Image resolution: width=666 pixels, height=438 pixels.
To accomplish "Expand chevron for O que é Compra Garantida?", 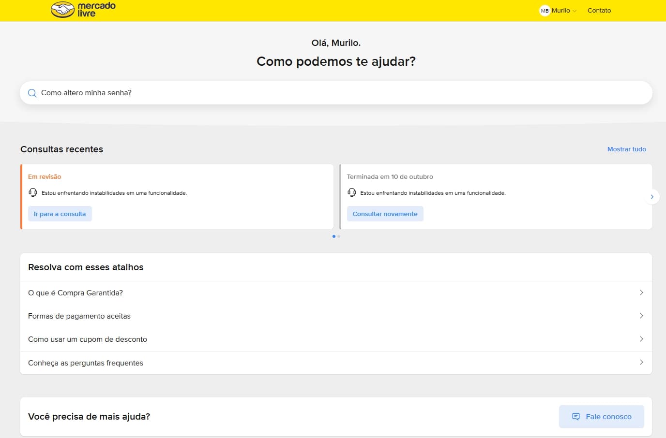I will coord(641,292).
